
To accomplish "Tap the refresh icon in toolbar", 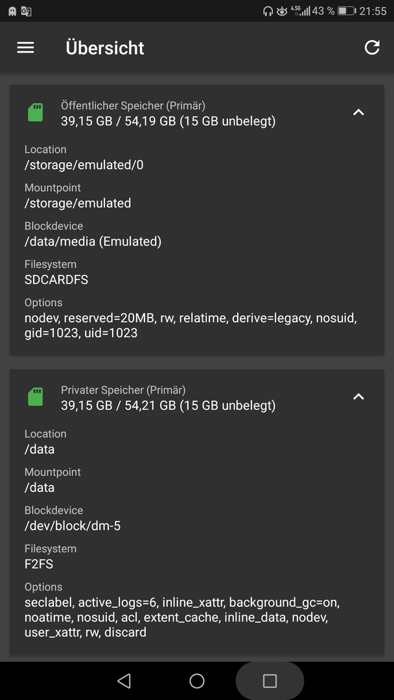I will [x=372, y=47].
